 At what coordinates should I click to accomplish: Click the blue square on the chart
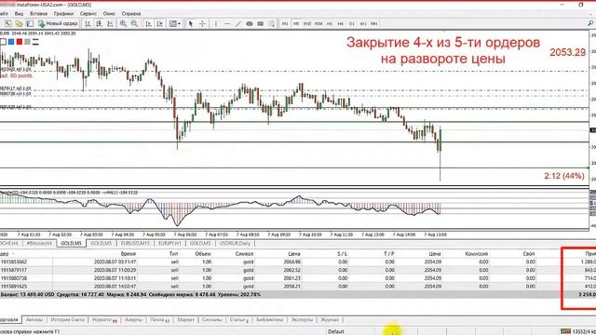11,42
